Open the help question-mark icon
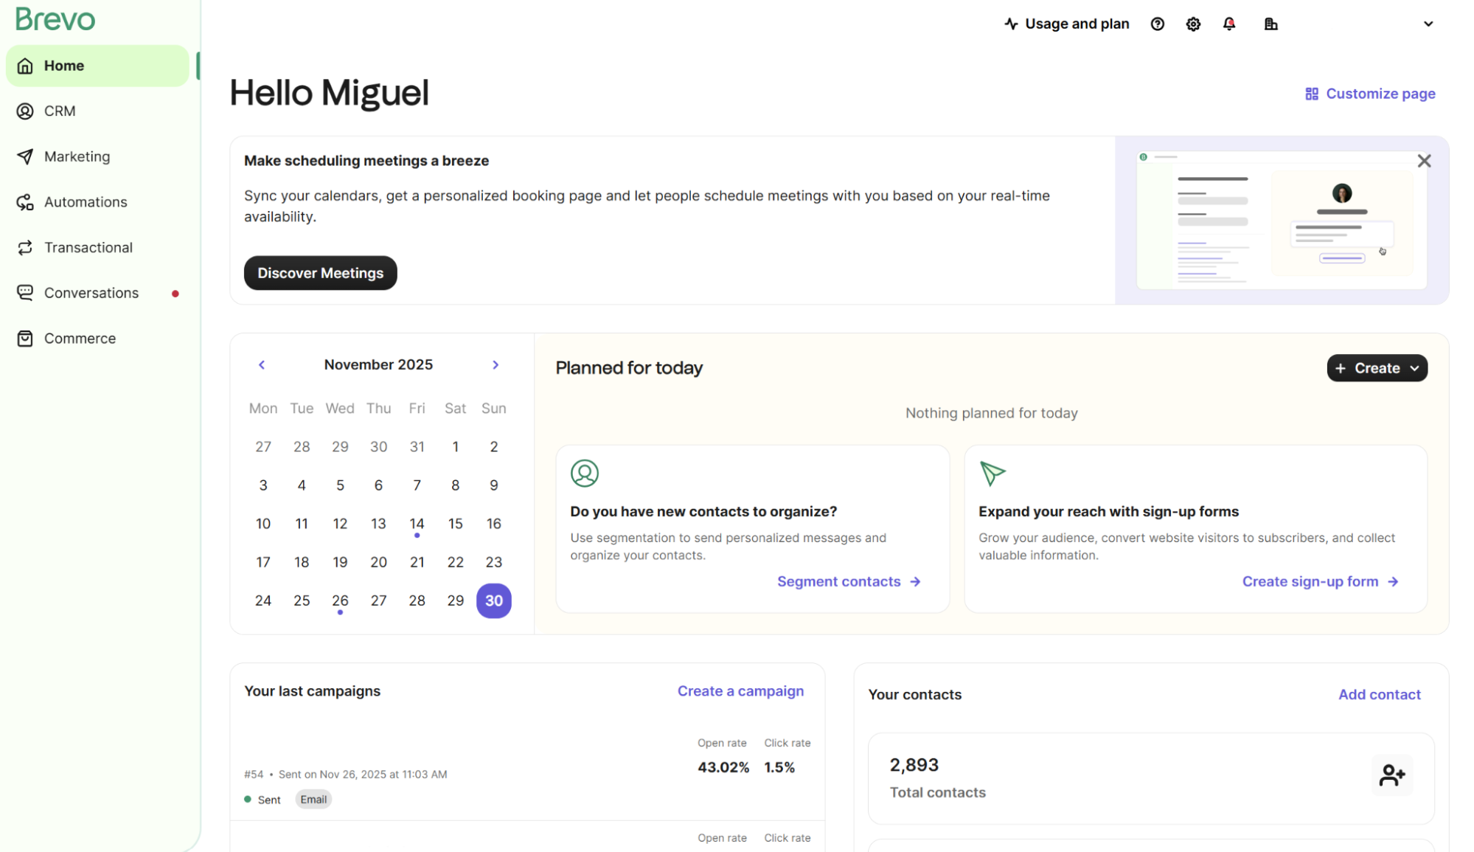This screenshot has height=852, width=1474. tap(1157, 24)
